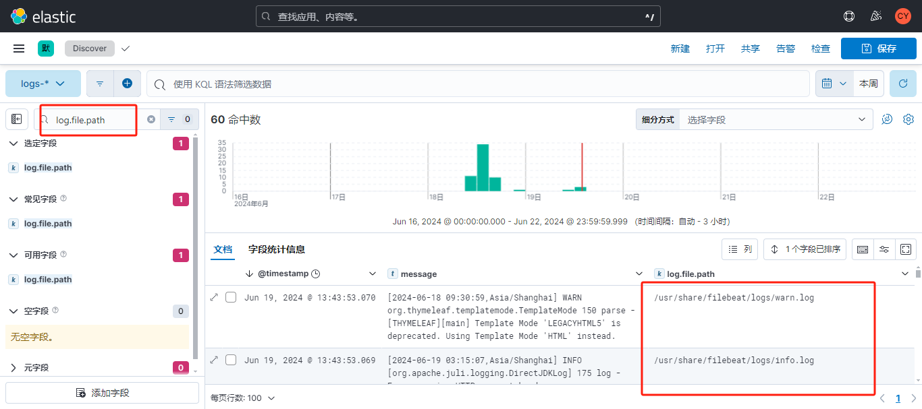Switch to the 字段统计信息 tab

[x=276, y=249]
